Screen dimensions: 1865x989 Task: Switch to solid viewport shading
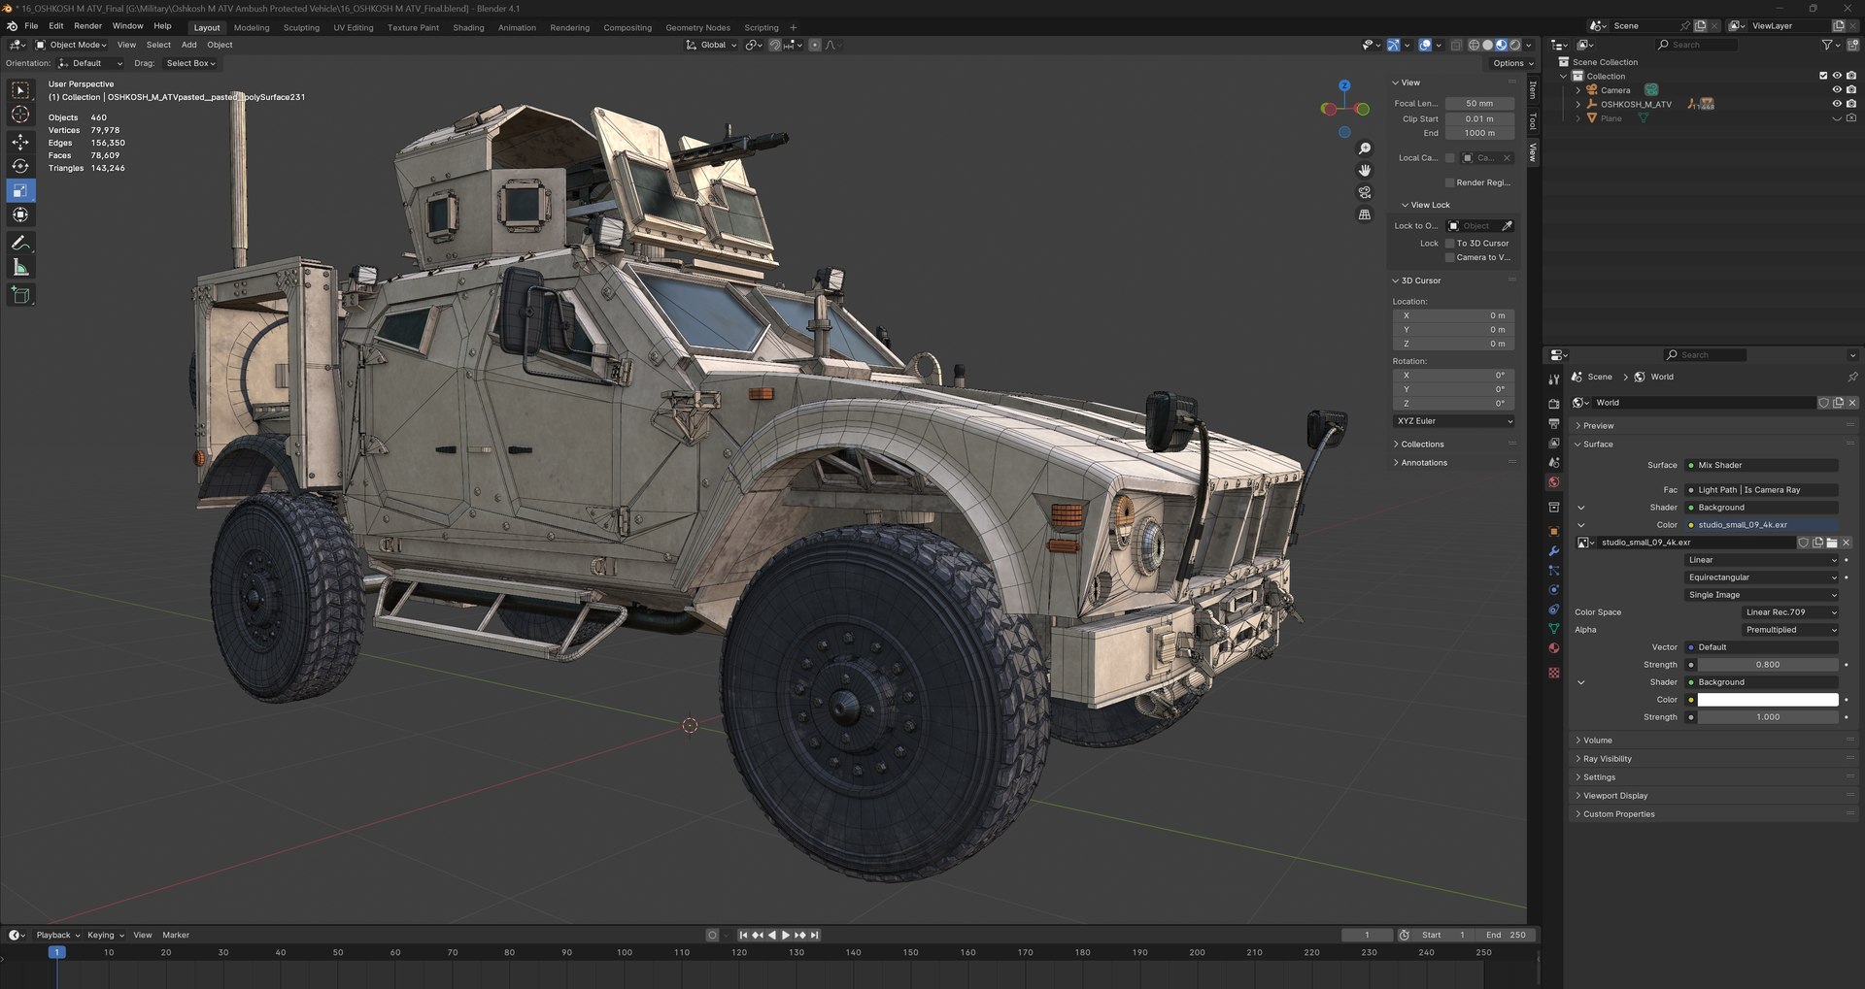point(1487,45)
